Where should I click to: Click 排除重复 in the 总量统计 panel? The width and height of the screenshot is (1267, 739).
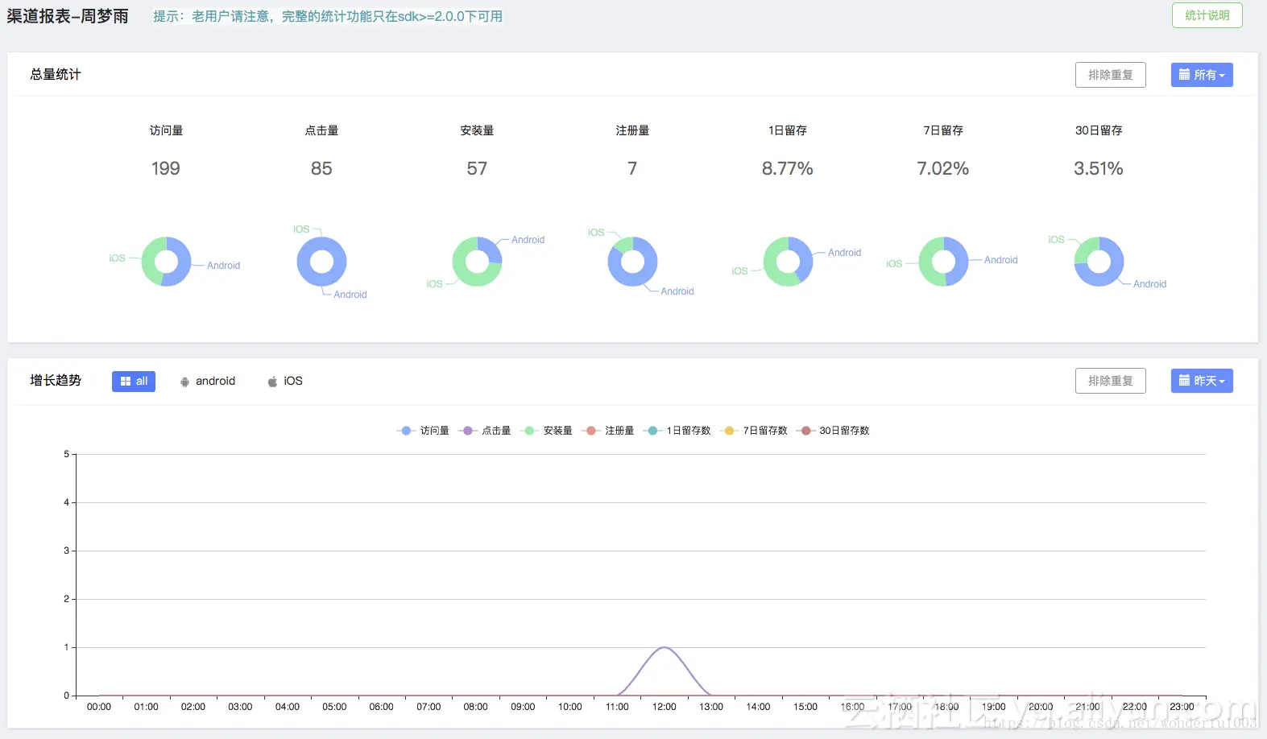1110,75
